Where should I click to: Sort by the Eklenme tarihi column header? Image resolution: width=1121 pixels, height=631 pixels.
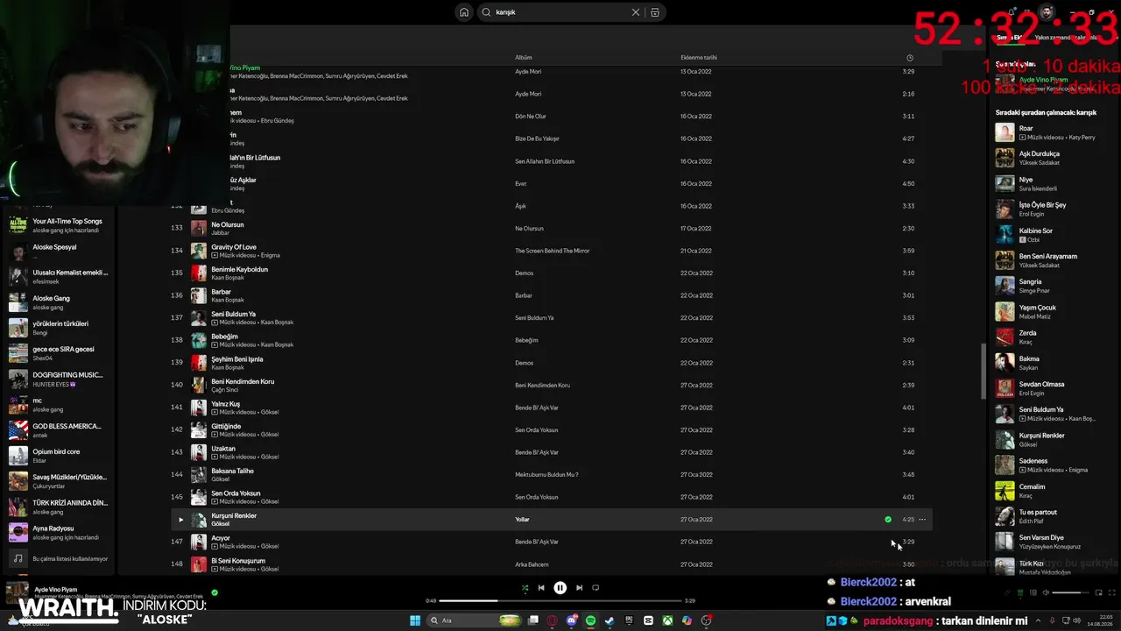click(x=699, y=58)
